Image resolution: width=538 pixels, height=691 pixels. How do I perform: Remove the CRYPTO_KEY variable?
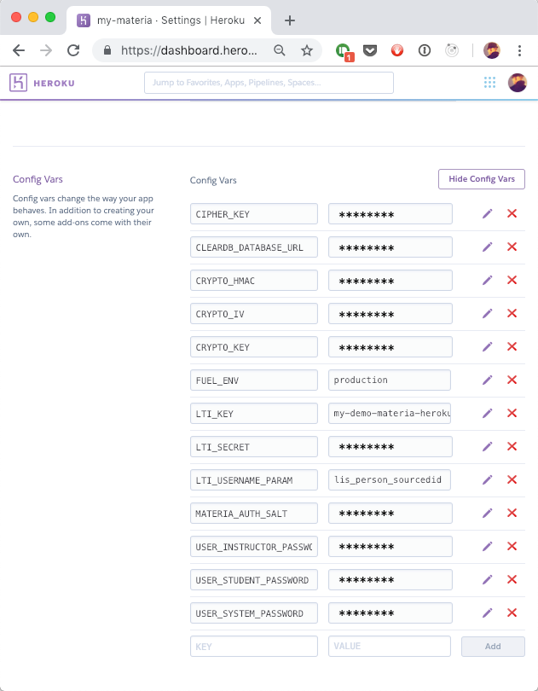[x=512, y=347]
